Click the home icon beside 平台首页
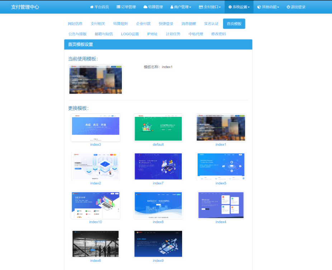The width and height of the screenshot is (332, 270). click(92, 7)
